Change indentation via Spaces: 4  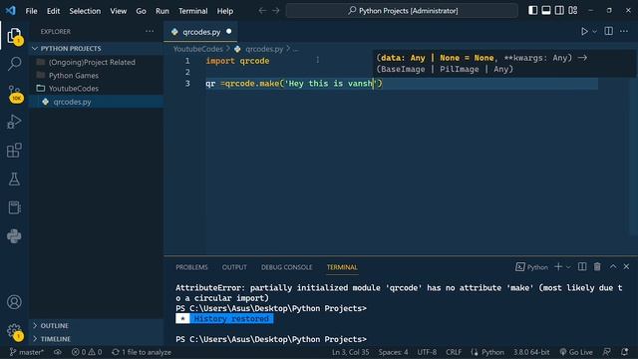click(x=393, y=352)
